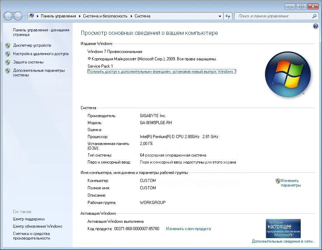Click the Pentium D processor value

pos(179,137)
